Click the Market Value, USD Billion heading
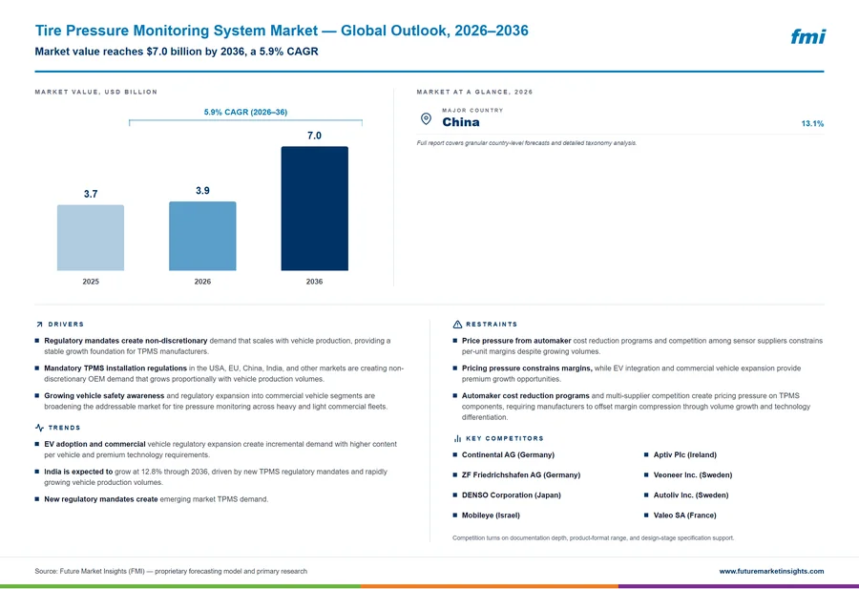Viewport: 859px width, 589px height. click(96, 92)
